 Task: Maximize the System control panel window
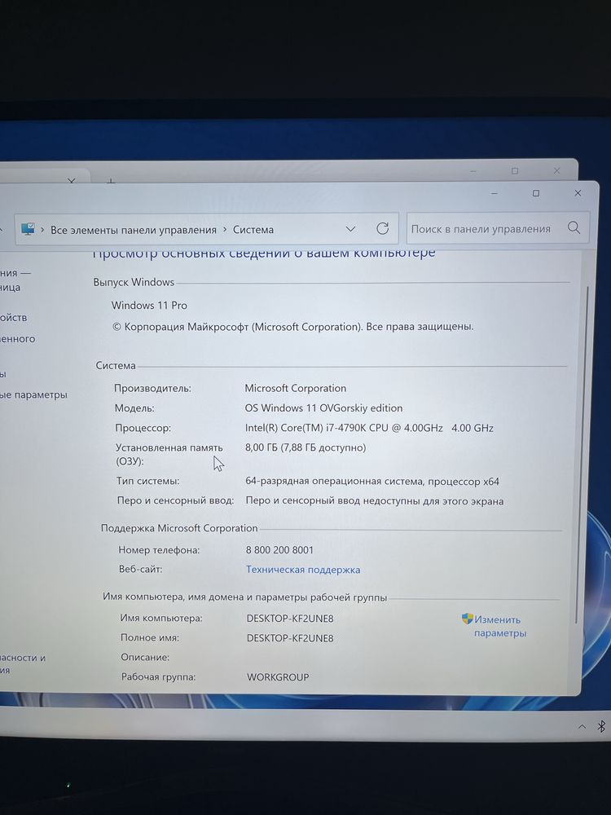(536, 193)
